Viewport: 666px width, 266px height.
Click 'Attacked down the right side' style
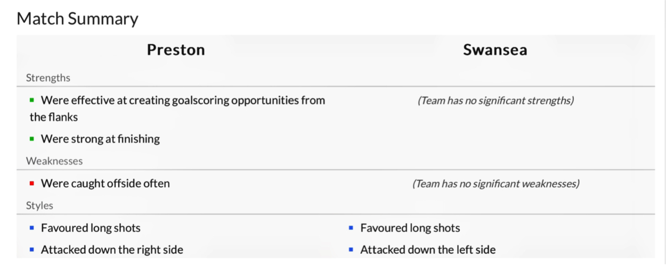pos(112,250)
